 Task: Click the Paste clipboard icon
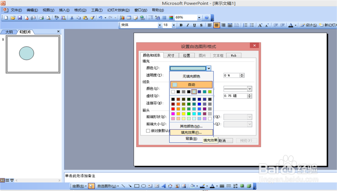pos(86,18)
